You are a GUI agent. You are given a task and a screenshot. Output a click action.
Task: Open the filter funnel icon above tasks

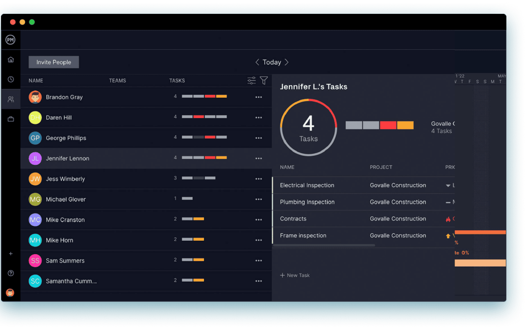tap(264, 80)
